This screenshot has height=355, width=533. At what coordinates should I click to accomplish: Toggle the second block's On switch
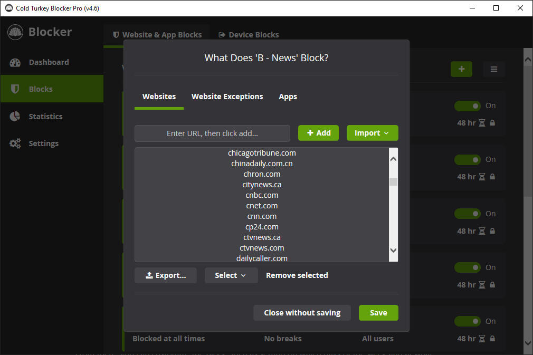pos(468,160)
